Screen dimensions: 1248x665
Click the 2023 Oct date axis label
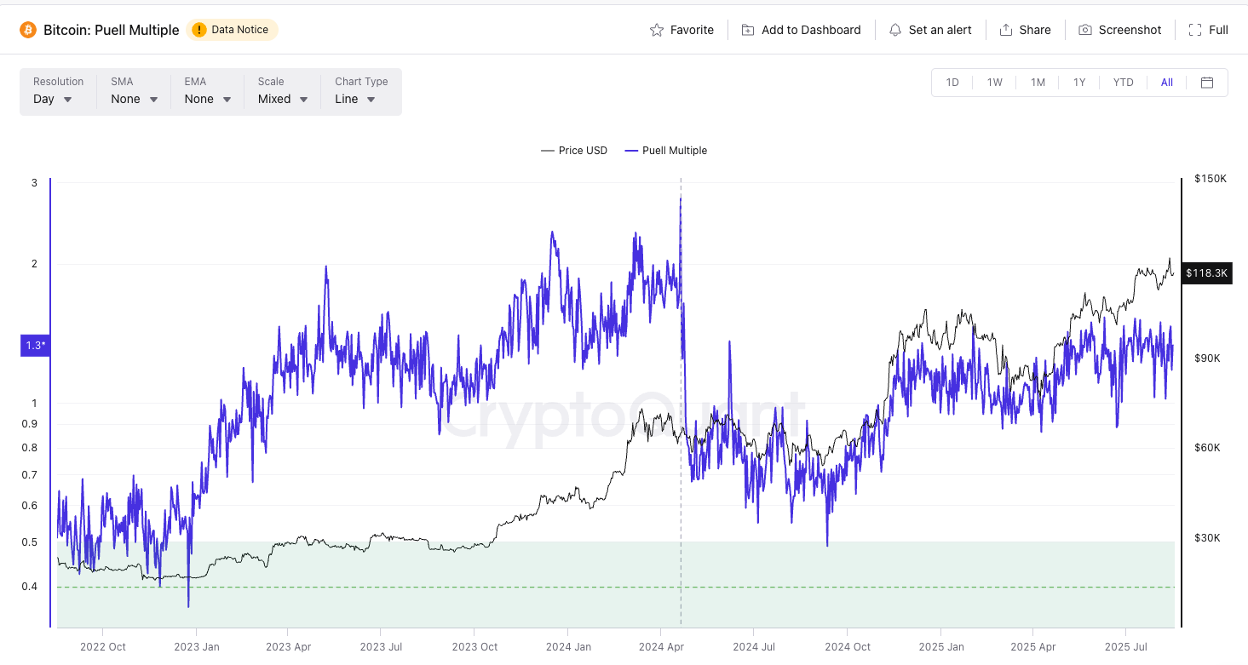tap(475, 647)
